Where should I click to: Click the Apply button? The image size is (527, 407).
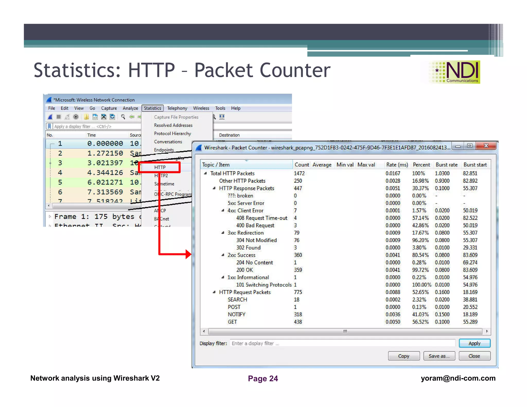coord(475,343)
